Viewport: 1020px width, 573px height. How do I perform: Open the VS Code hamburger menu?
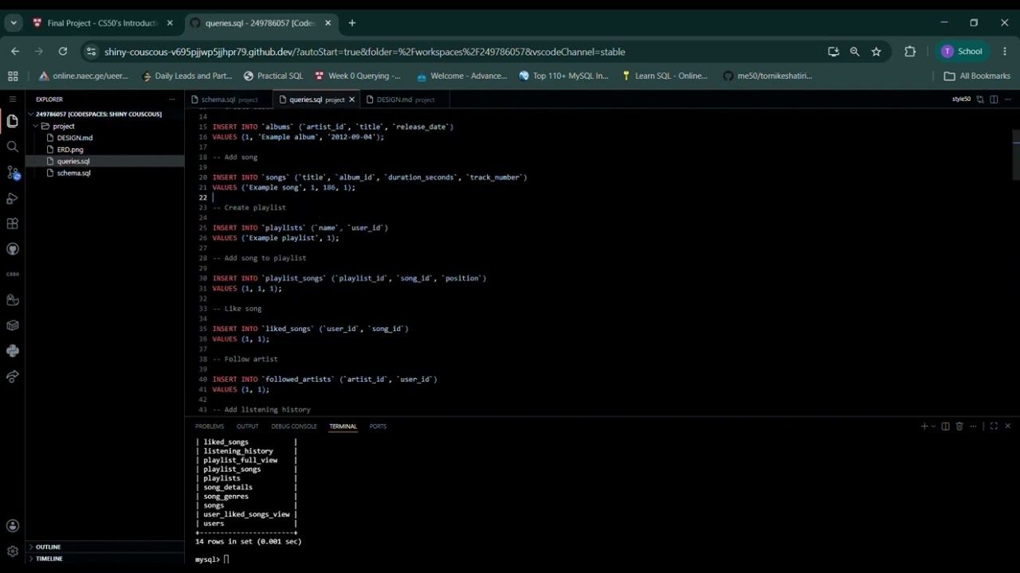coord(12,99)
